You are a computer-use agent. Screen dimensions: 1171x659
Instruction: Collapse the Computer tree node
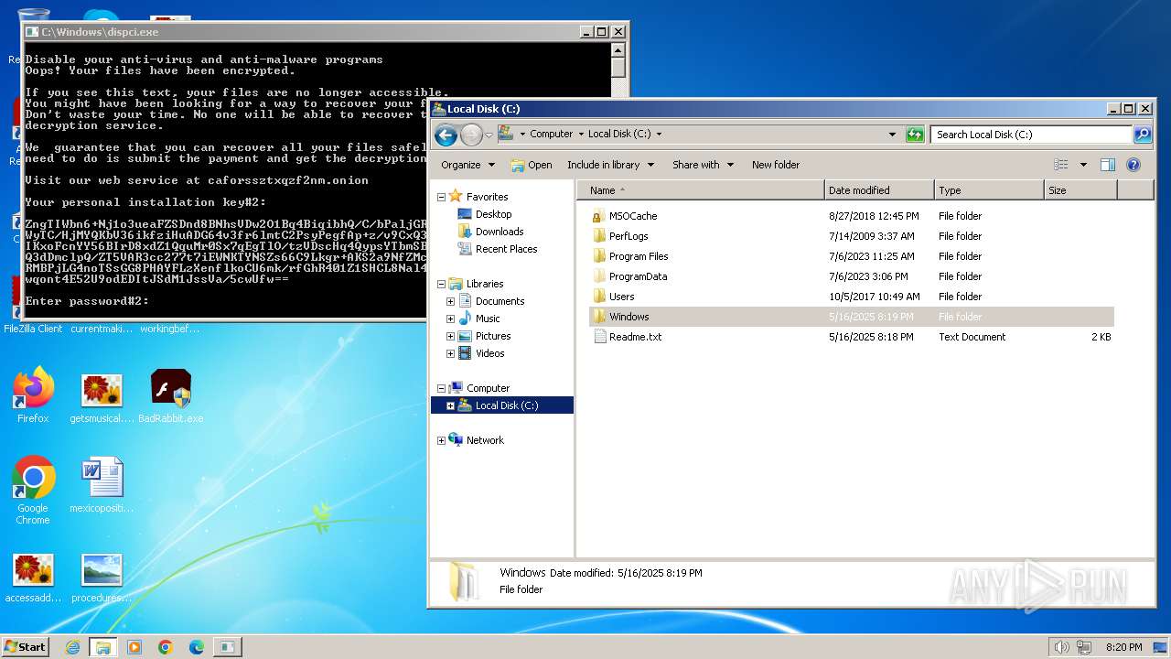tap(441, 388)
